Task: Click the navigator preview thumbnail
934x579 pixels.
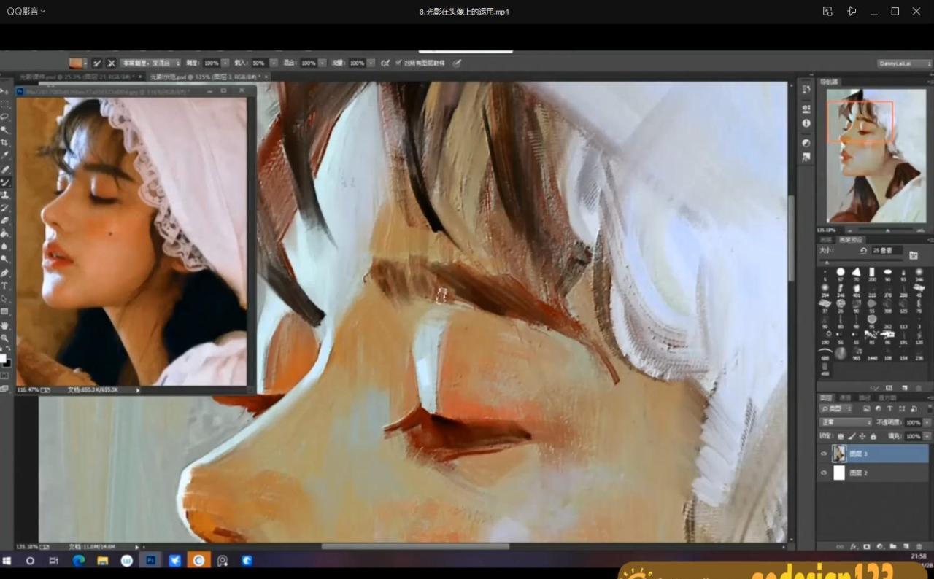Action: coord(876,155)
